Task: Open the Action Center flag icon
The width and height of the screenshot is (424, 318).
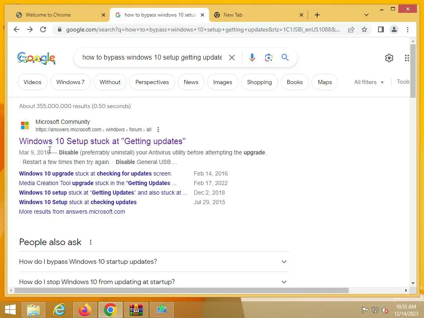Action: 365,310
